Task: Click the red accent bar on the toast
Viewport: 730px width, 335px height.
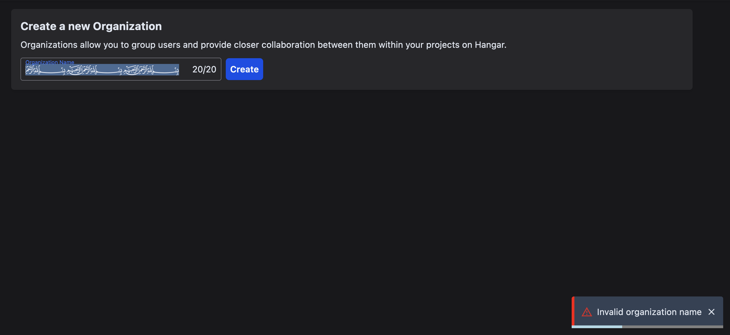Action: coord(573,312)
